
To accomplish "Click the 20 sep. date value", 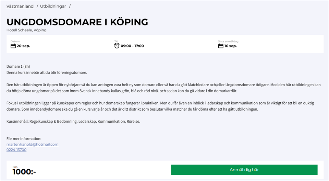I will [x=23, y=46].
